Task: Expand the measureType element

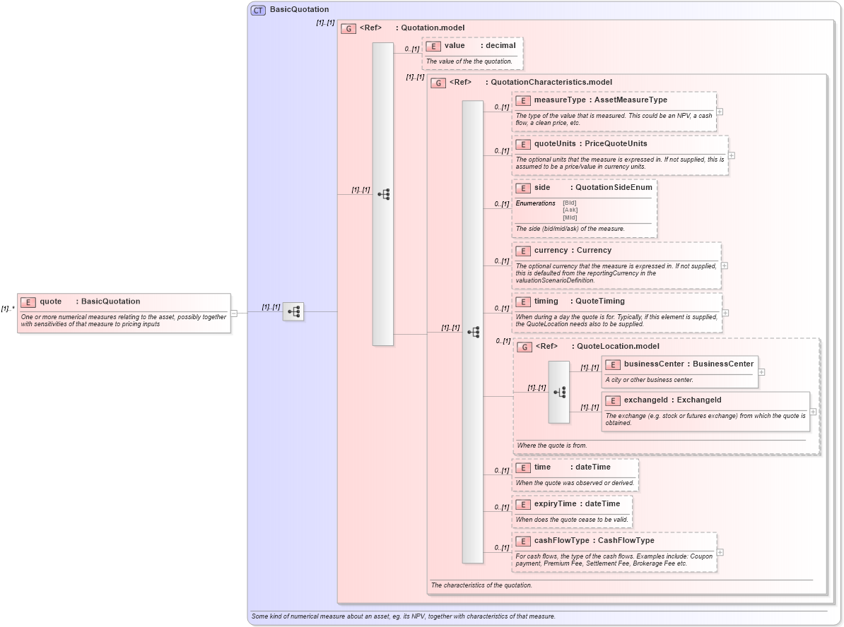Action: click(720, 112)
